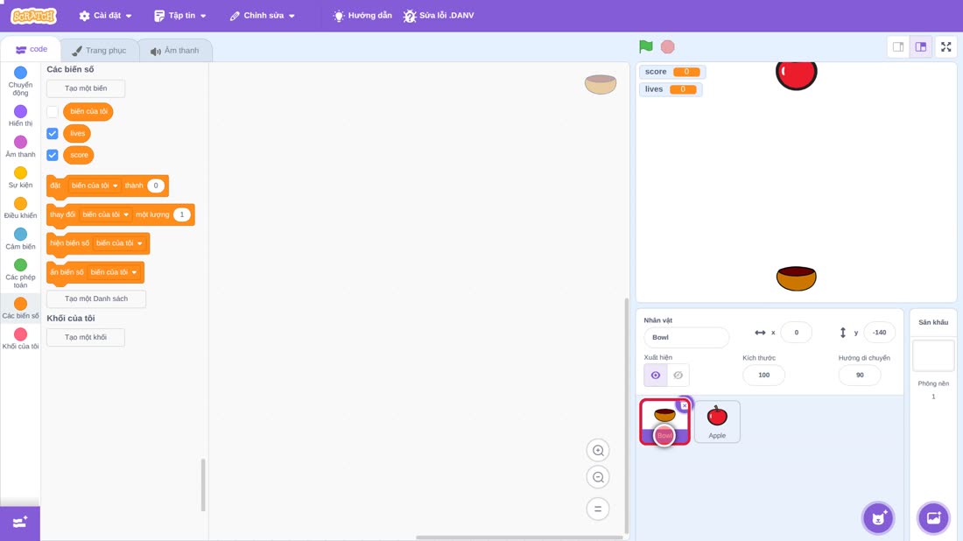Click the 'Tạo một biến' button

[86, 88]
